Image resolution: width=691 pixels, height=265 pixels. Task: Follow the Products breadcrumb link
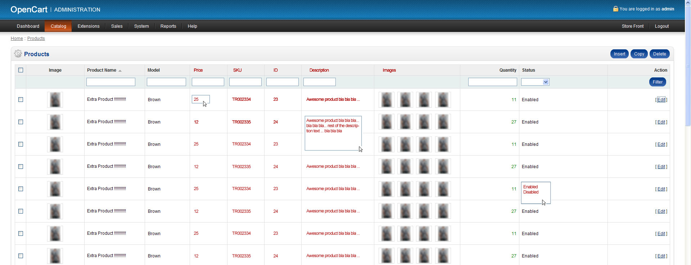(x=36, y=39)
